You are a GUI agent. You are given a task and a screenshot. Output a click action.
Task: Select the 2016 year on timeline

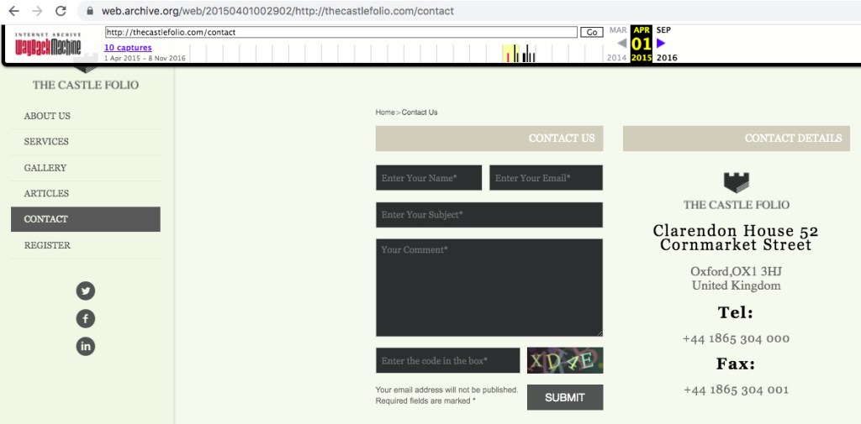667,58
